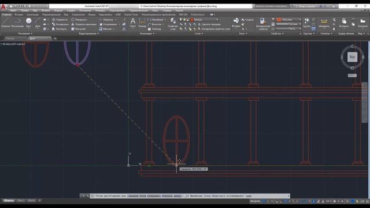Switch to the Вставка ribbon tab

pyautogui.click(x=18, y=14)
